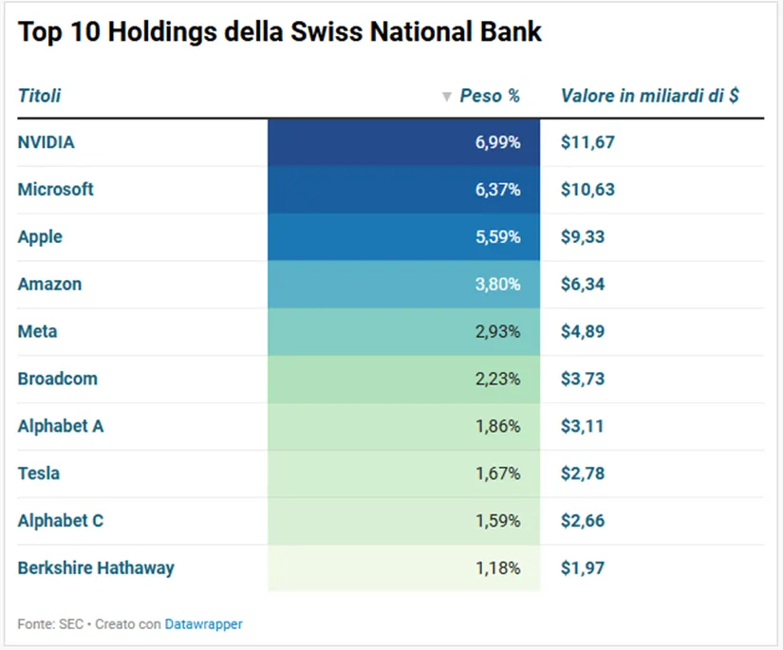Click the sort arrow beside Peso %
Screen dimensions: 783x650
click(x=447, y=96)
